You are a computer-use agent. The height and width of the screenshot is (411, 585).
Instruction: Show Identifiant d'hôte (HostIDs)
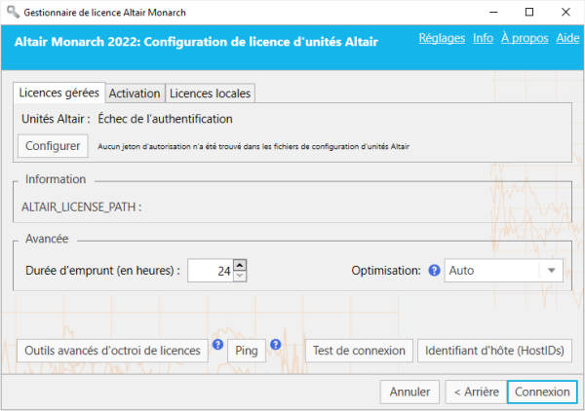point(494,351)
